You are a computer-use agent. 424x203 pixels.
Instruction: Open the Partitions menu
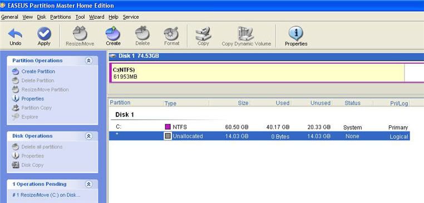[61, 17]
